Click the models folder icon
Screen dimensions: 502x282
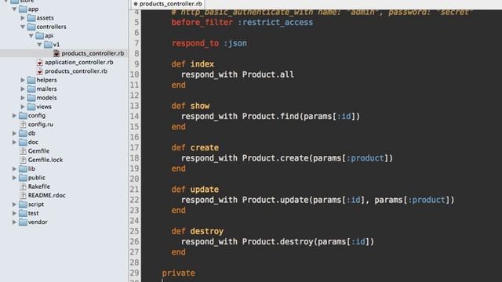click(31, 98)
